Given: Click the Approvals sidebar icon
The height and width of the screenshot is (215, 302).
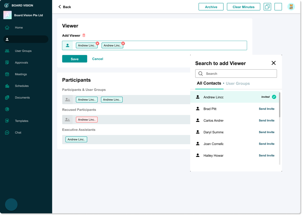Looking at the screenshot, I should [x=7, y=62].
